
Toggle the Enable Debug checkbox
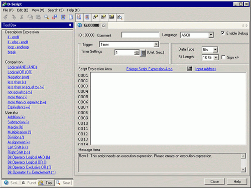click(222, 33)
